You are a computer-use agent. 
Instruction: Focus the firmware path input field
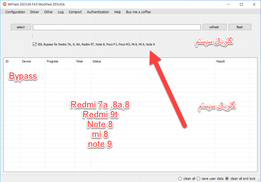click(117, 27)
